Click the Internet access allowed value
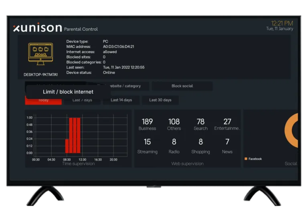This screenshot has height=224, width=308. [x=110, y=52]
